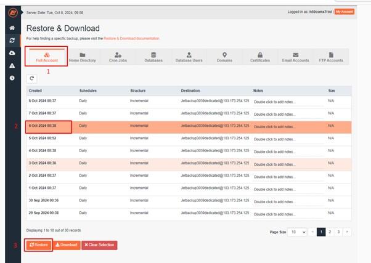Switch to the Database Users tab
371x263 pixels.
(x=189, y=57)
